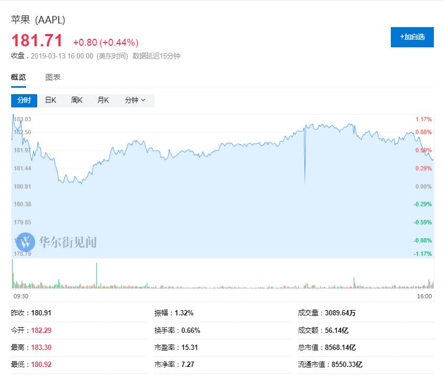Click the 0.00% percent axis label

point(424,187)
